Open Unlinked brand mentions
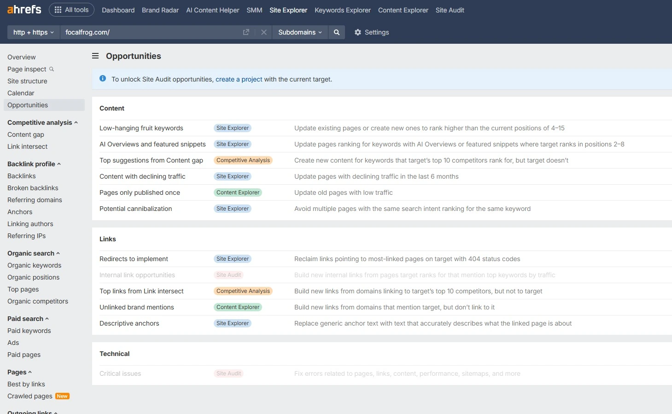The width and height of the screenshot is (672, 414). pyautogui.click(x=137, y=307)
